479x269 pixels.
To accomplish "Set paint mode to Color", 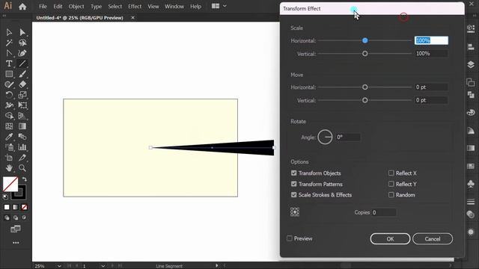I will point(7,208).
